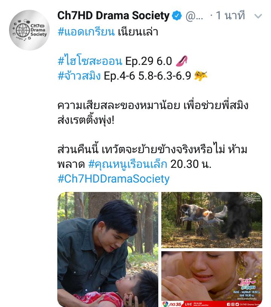Click the 1 นาที timestamp

(x=230, y=15)
